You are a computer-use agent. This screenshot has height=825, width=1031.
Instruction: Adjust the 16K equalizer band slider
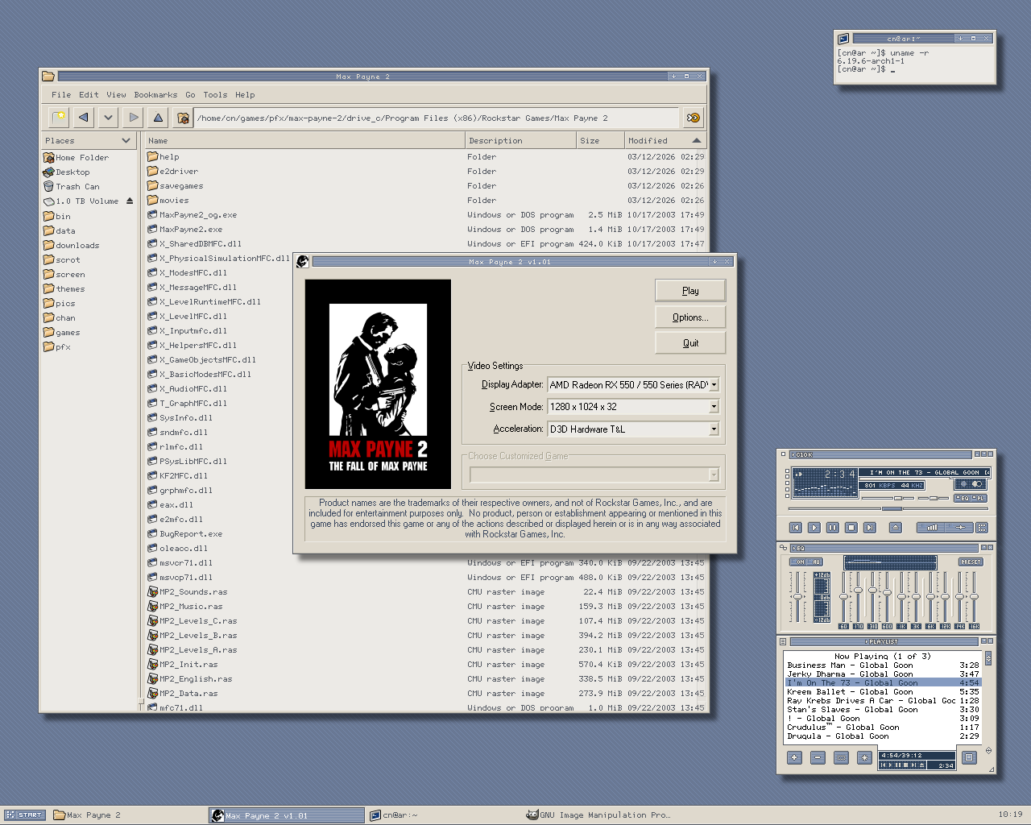(x=974, y=597)
